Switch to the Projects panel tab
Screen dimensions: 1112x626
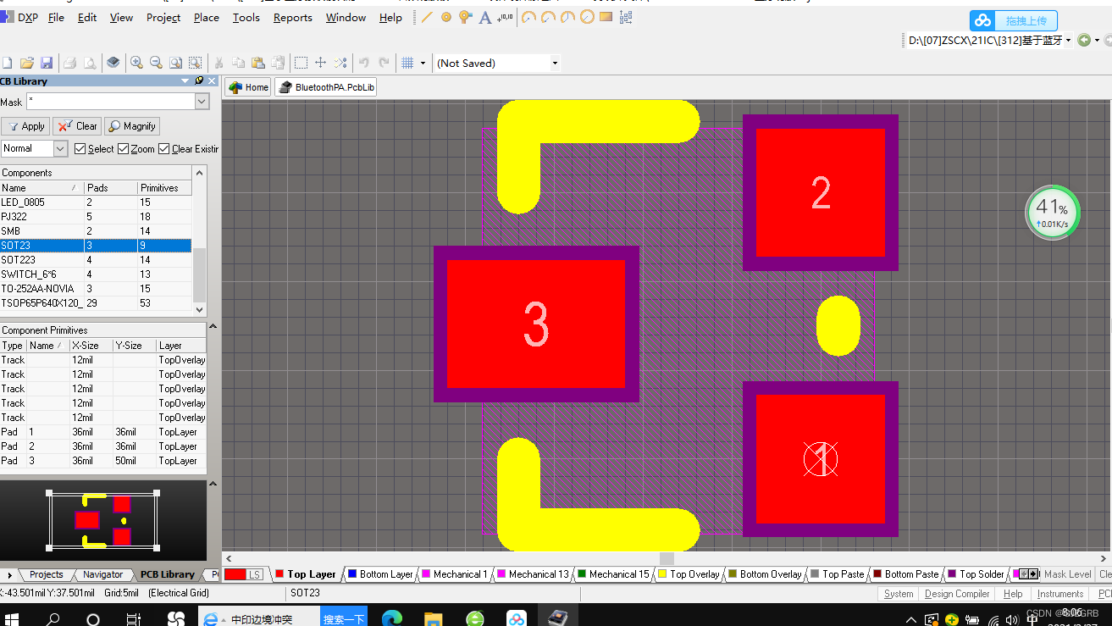click(47, 574)
